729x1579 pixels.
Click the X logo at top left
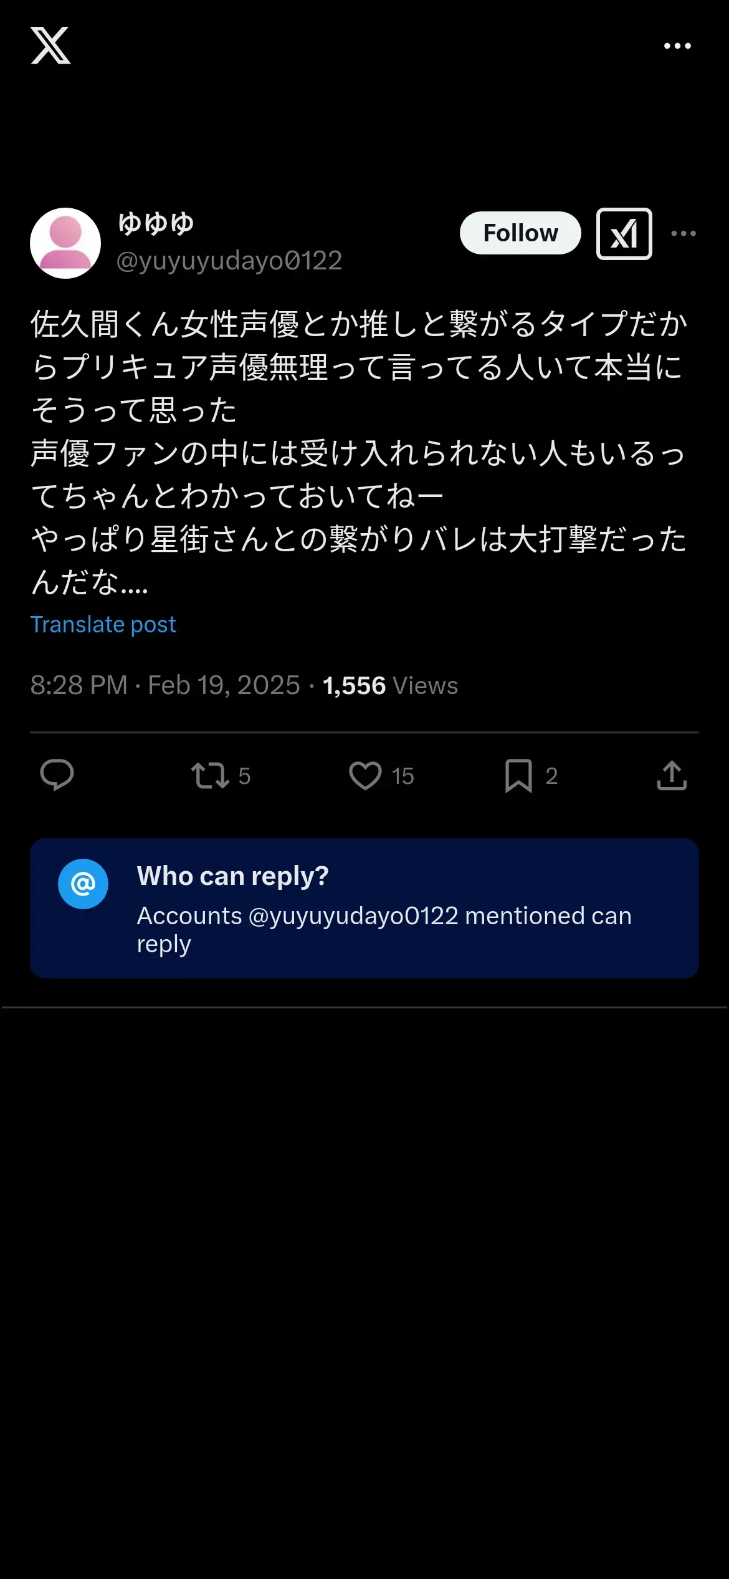pos(50,46)
